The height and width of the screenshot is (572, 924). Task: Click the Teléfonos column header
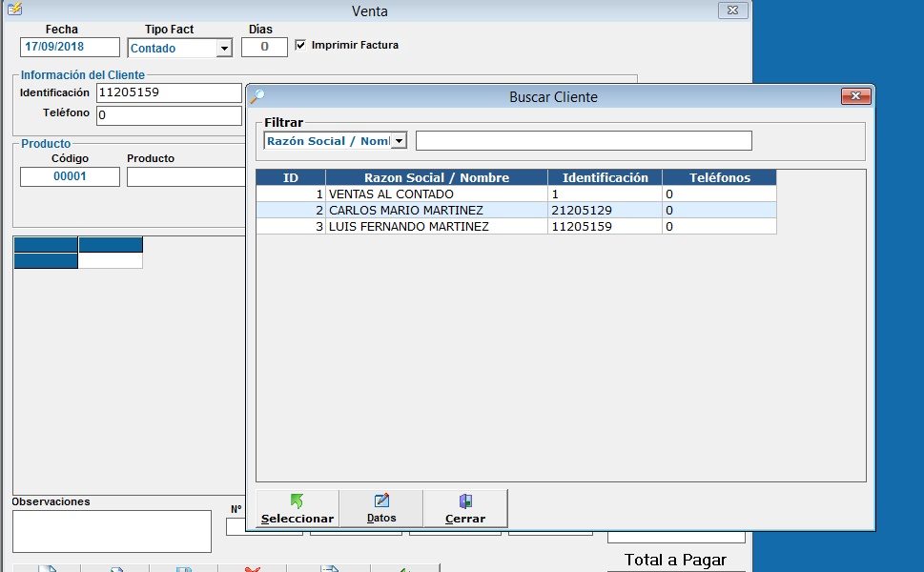pyautogui.click(x=719, y=177)
